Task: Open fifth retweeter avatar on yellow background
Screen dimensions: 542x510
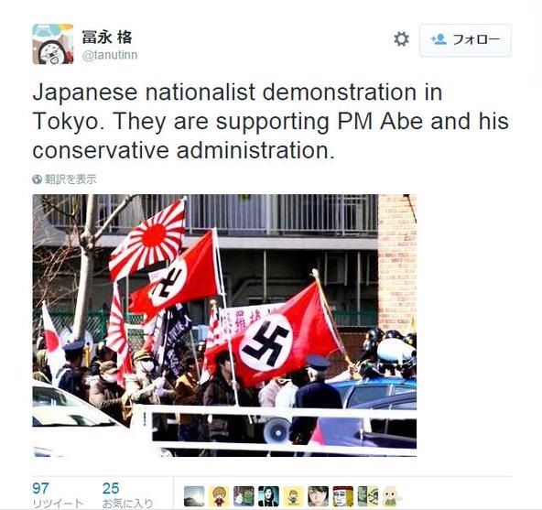Action: click(294, 496)
